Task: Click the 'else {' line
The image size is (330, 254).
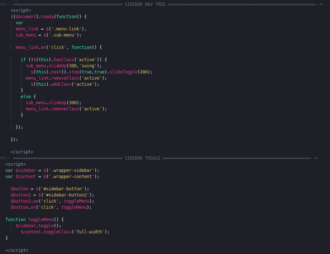Action: pos(28,97)
